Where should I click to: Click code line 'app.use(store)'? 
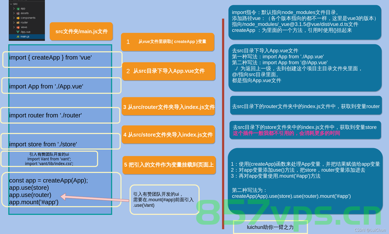click(29, 188)
